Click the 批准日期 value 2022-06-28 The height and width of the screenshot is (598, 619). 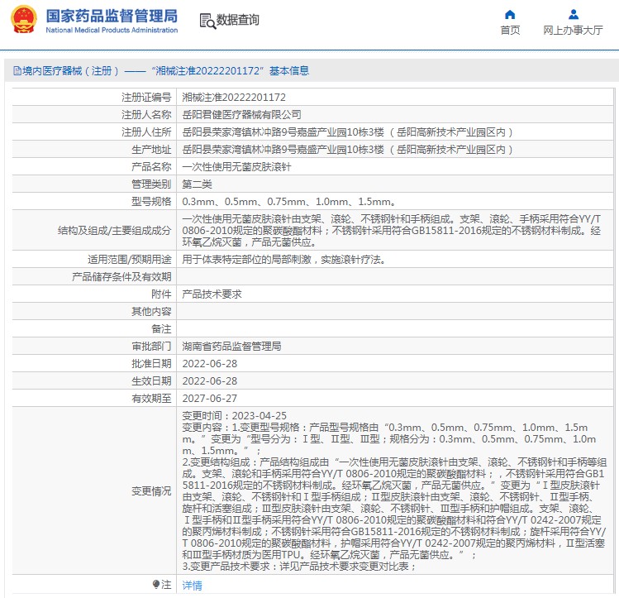[x=210, y=364]
